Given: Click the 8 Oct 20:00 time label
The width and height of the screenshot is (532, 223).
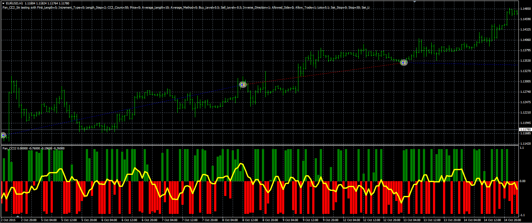Looking at the screenshot, I should click(x=270, y=220).
